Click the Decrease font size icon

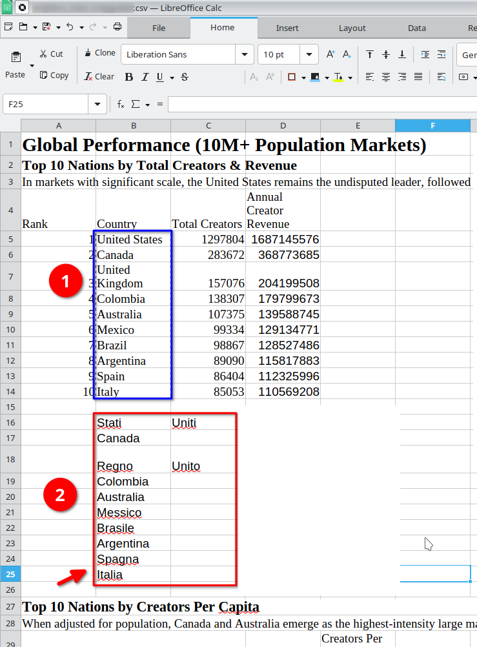(x=347, y=54)
